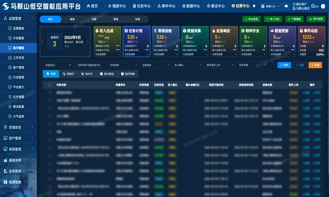Open the 设备类型 filter dropdown
The image size is (329, 197).
tap(155, 65)
